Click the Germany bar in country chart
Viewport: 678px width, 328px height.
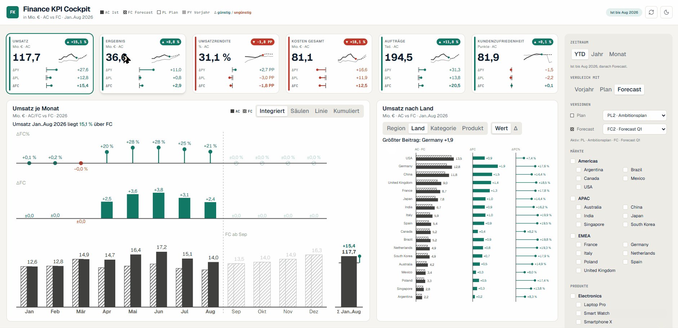434,166
